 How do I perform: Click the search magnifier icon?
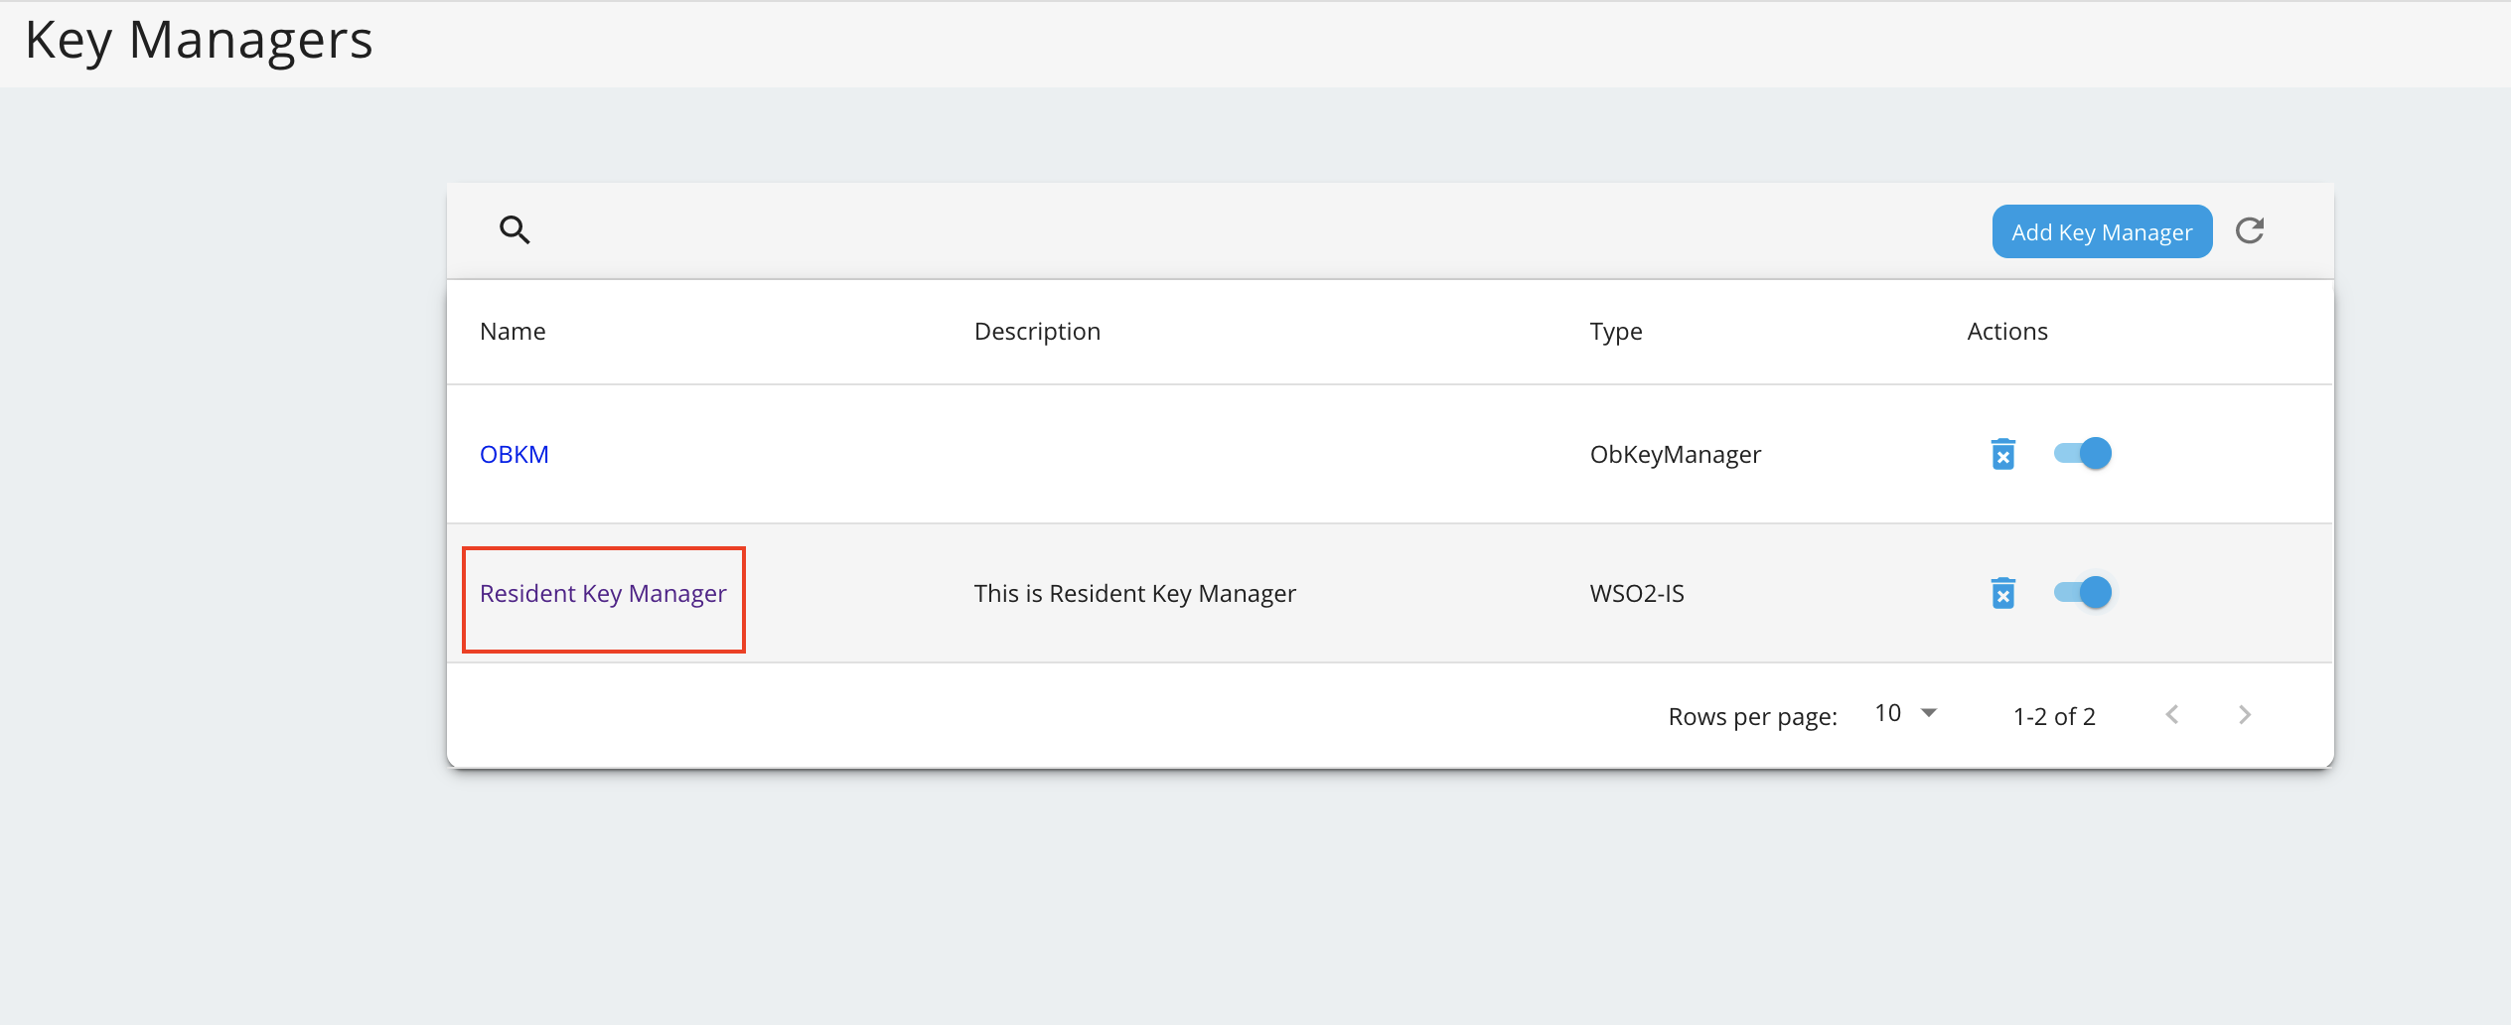click(515, 229)
